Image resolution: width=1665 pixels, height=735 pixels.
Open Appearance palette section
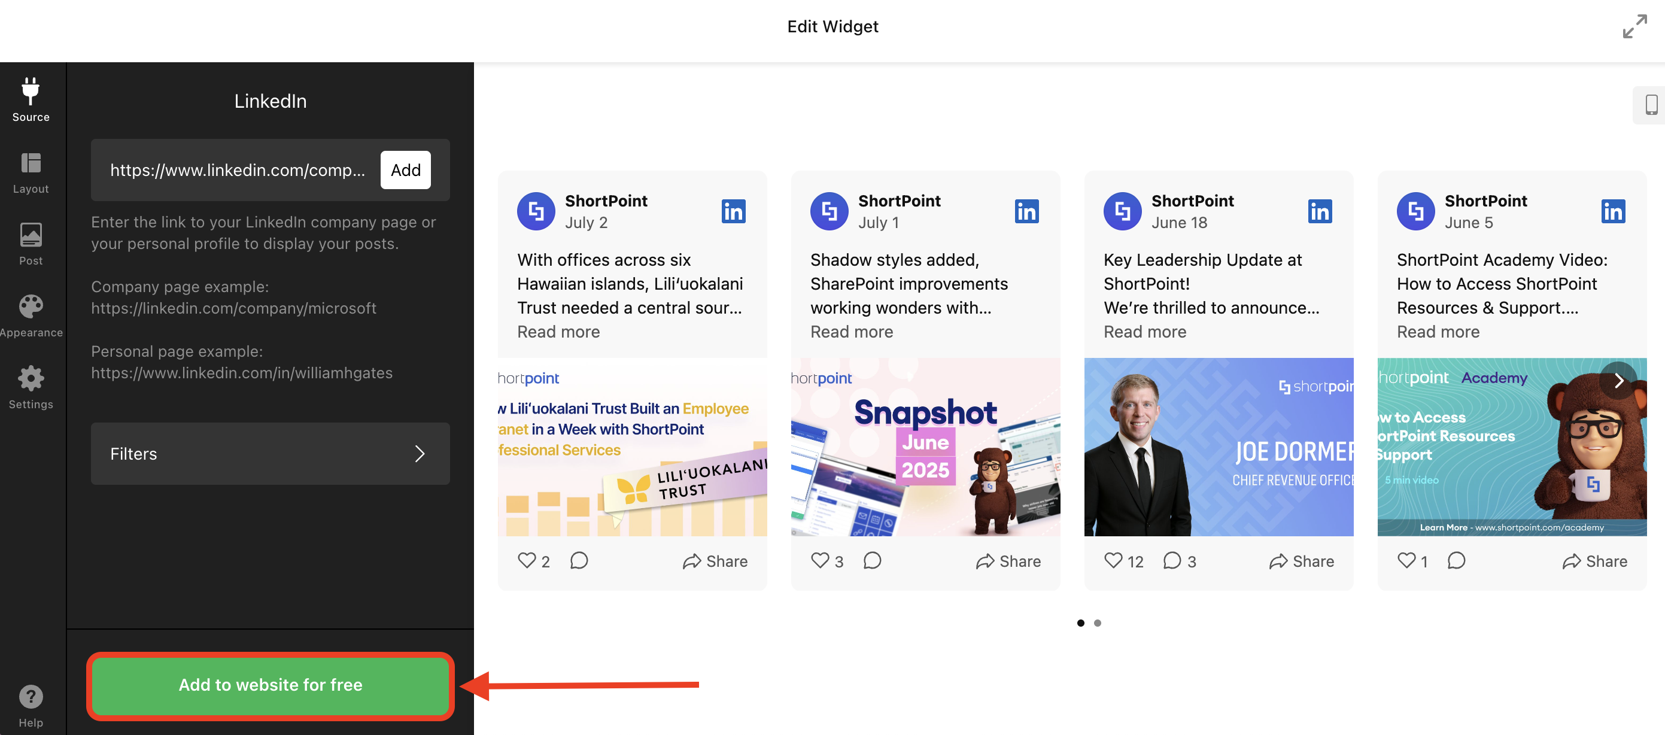tap(31, 316)
